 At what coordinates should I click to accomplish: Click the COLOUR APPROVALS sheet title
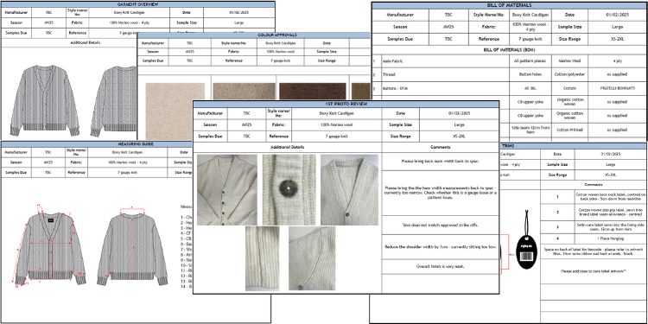pyautogui.click(x=277, y=35)
